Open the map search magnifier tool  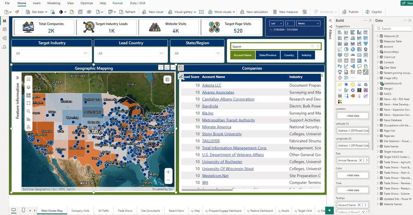(29, 111)
